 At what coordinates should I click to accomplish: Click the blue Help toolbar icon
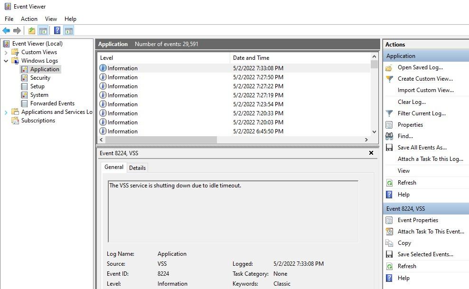(57, 30)
